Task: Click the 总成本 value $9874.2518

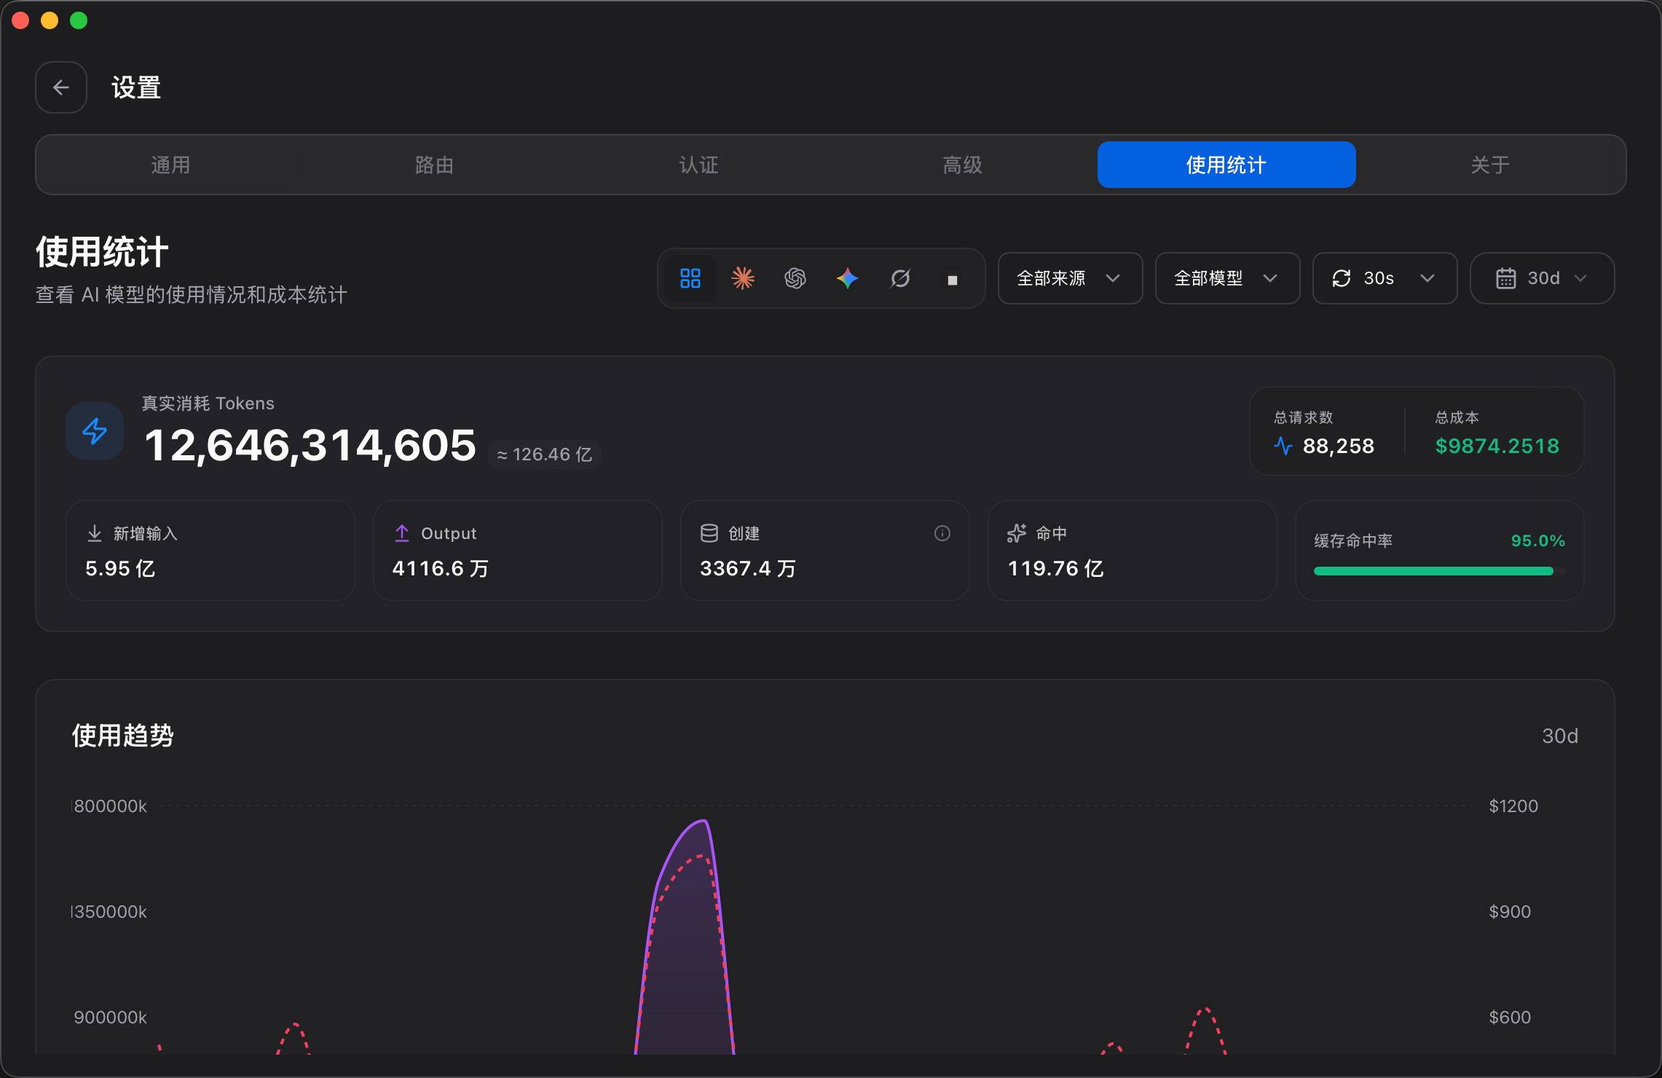Action: click(x=1497, y=446)
